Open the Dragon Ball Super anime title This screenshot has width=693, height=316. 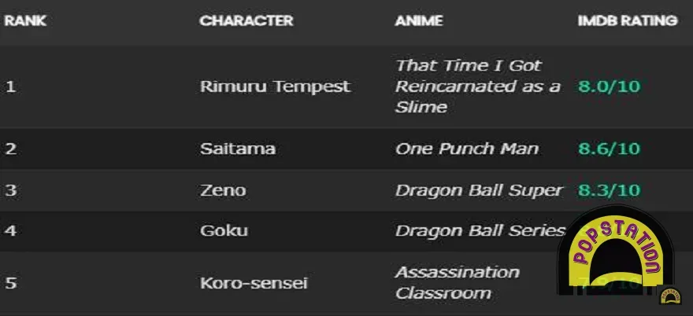[479, 190]
